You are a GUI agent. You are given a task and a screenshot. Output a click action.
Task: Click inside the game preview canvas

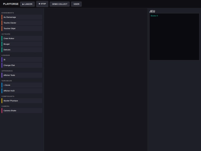(x=174, y=37)
